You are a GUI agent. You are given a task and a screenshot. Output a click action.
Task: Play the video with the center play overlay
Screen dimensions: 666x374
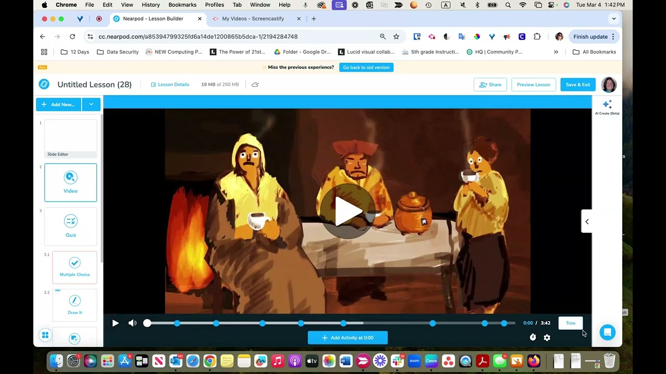pyautogui.click(x=347, y=211)
